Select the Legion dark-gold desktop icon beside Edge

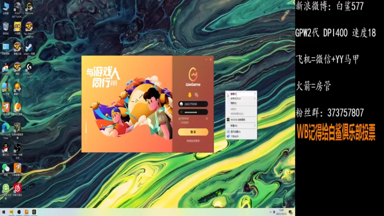(17, 130)
